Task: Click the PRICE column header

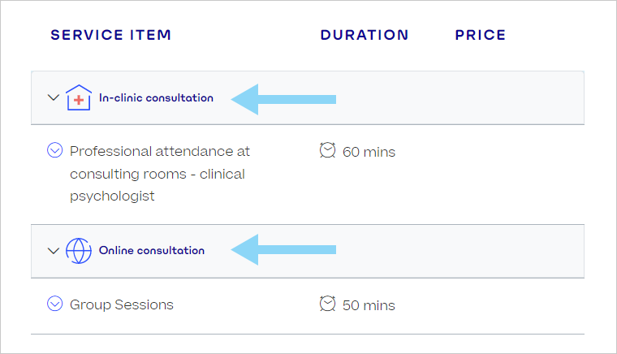Action: coord(481,35)
